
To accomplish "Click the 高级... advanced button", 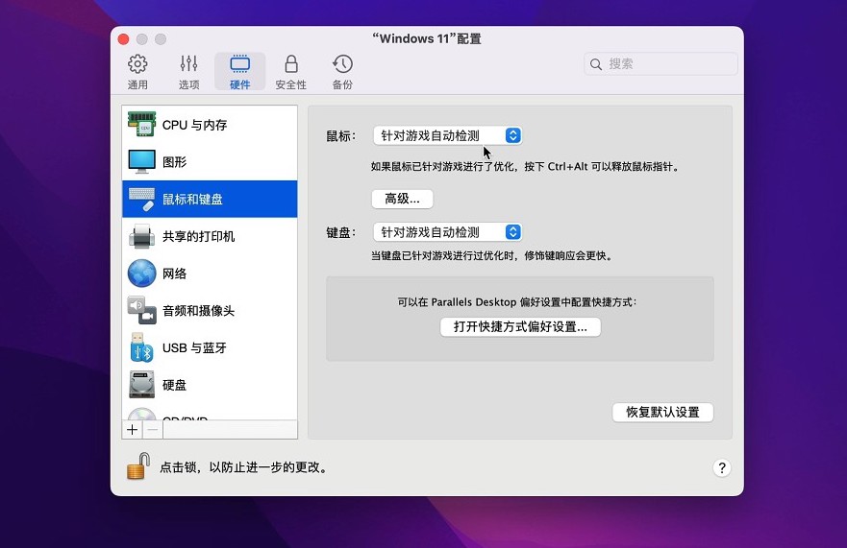I will click(x=402, y=199).
